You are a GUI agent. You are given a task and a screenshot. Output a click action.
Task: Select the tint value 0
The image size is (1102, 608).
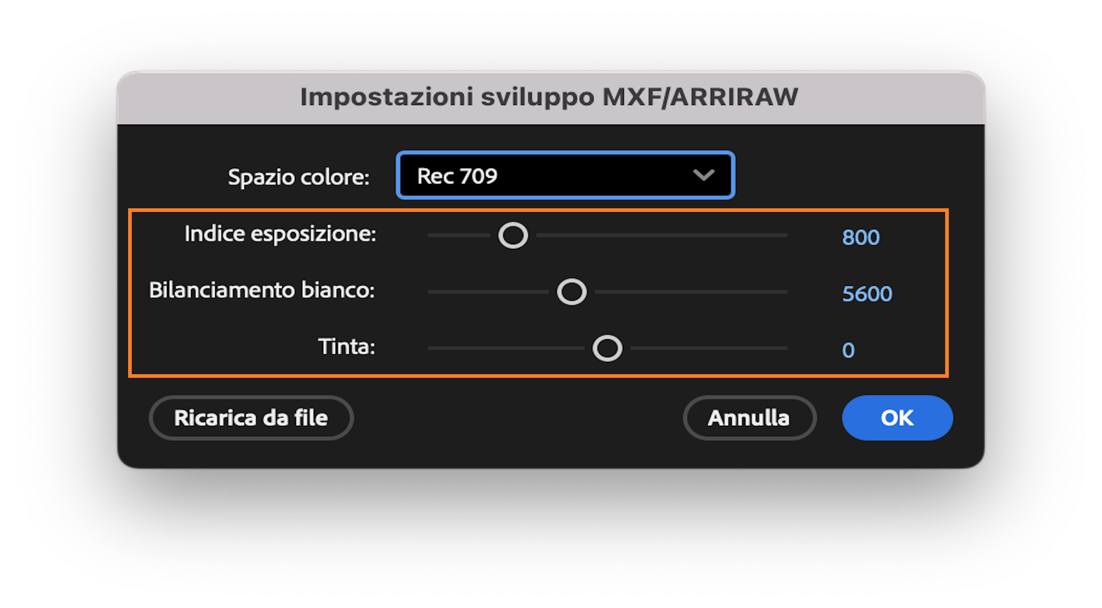coord(848,349)
